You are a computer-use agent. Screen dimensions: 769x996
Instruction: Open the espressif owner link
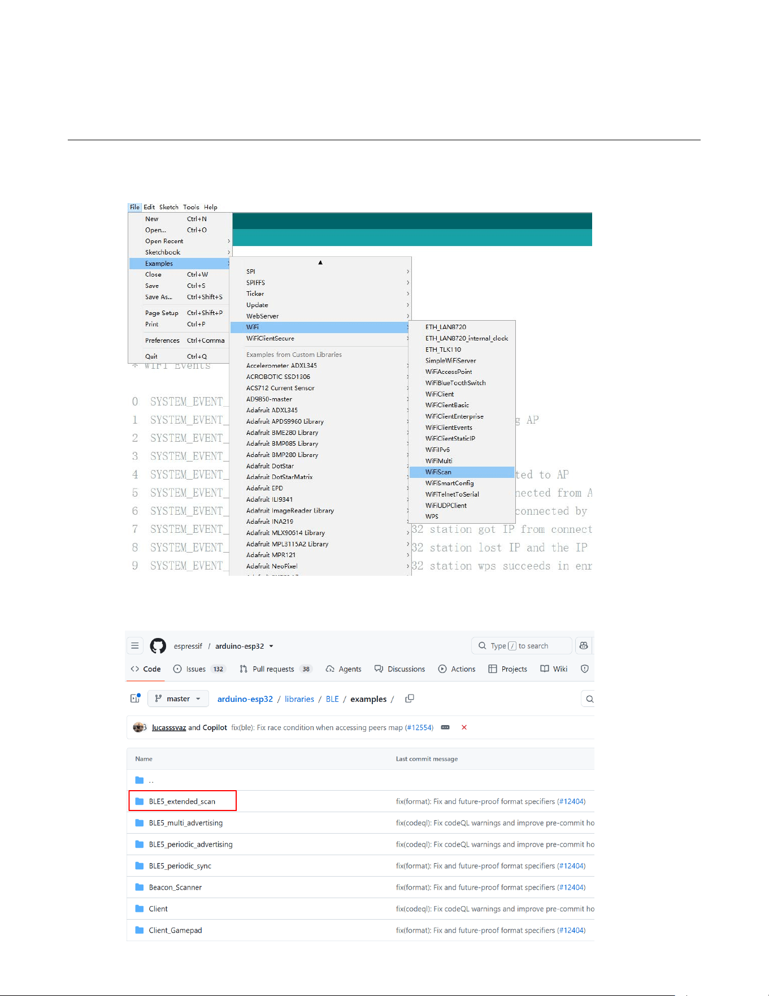[x=188, y=646]
